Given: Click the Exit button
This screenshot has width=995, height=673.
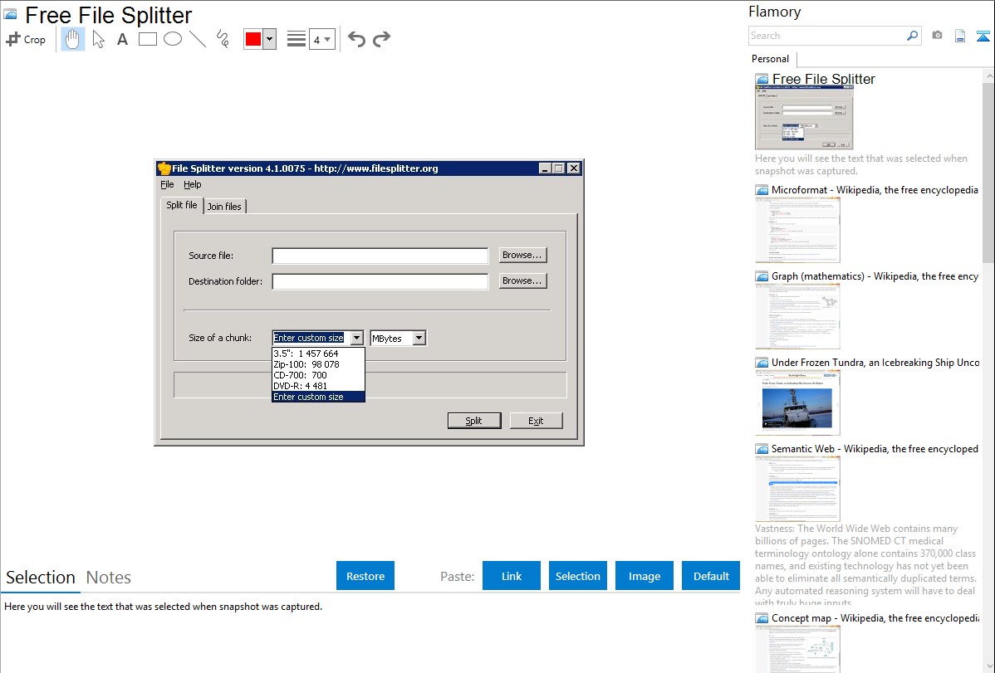Looking at the screenshot, I should pos(536,421).
